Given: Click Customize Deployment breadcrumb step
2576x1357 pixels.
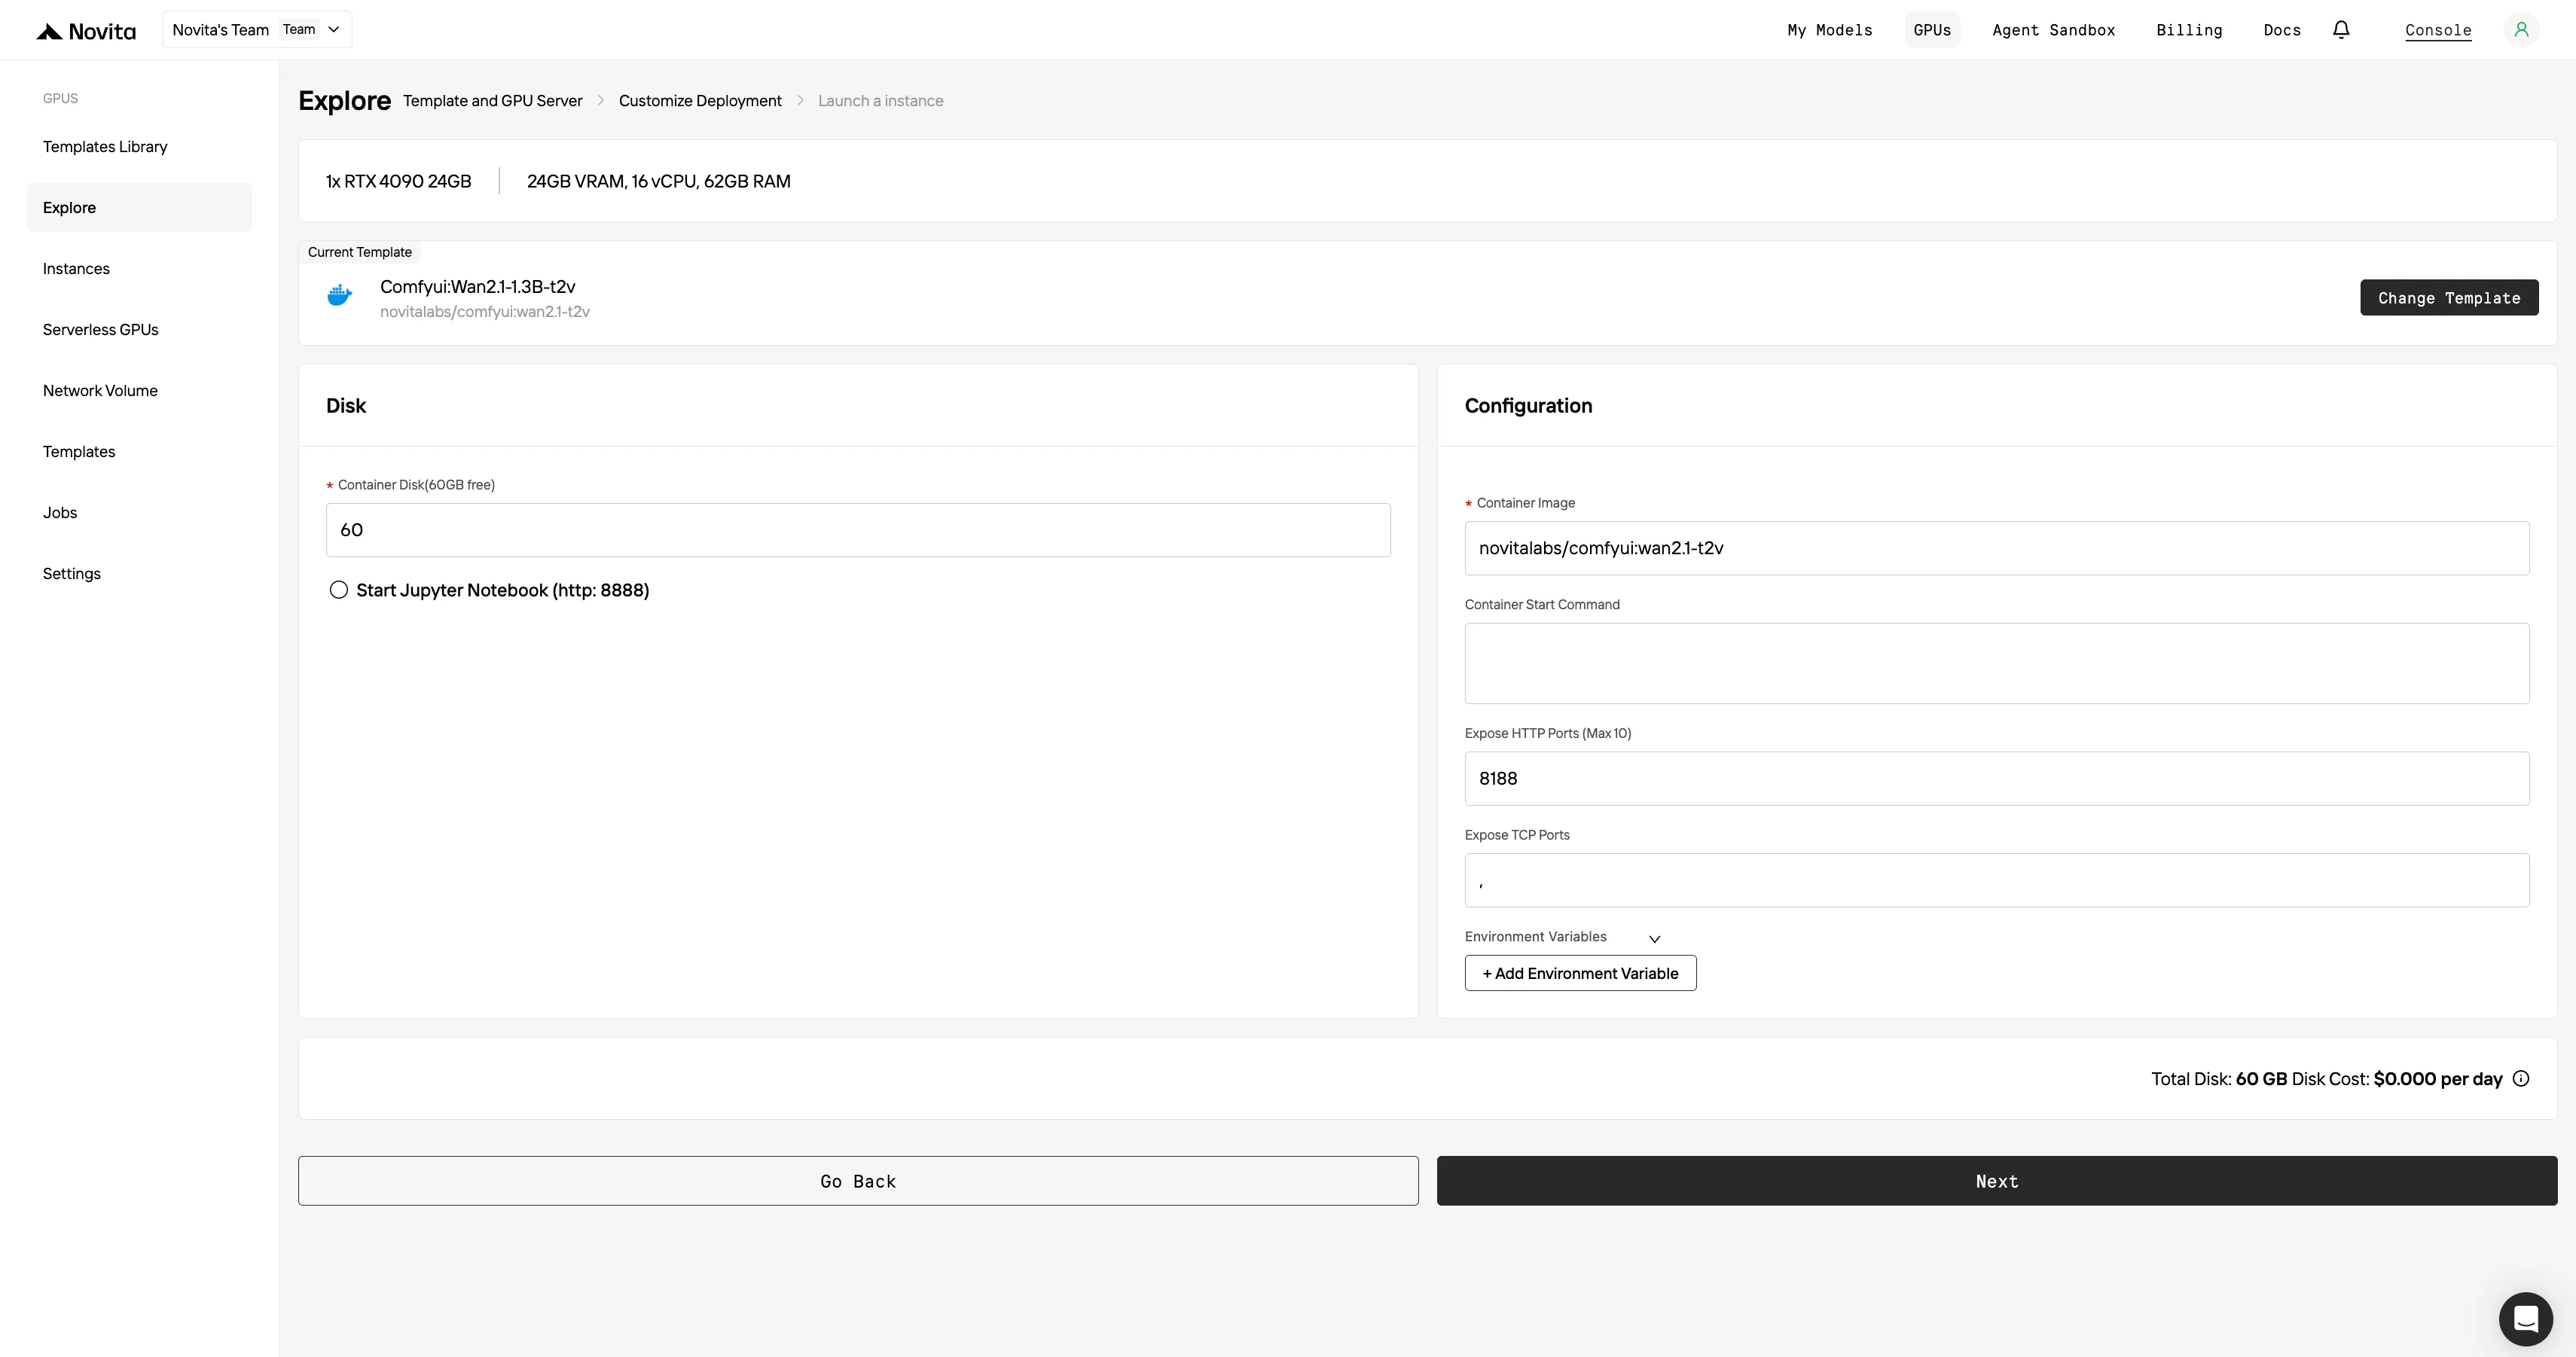Looking at the screenshot, I should [700, 101].
